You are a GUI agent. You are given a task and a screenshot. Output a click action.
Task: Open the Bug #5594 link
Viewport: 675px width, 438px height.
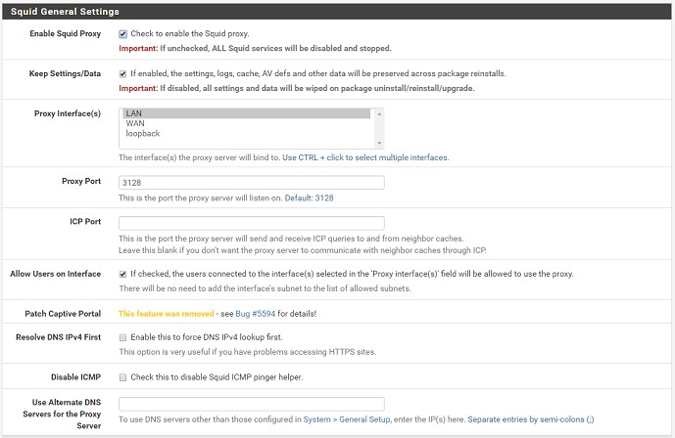[x=256, y=314]
